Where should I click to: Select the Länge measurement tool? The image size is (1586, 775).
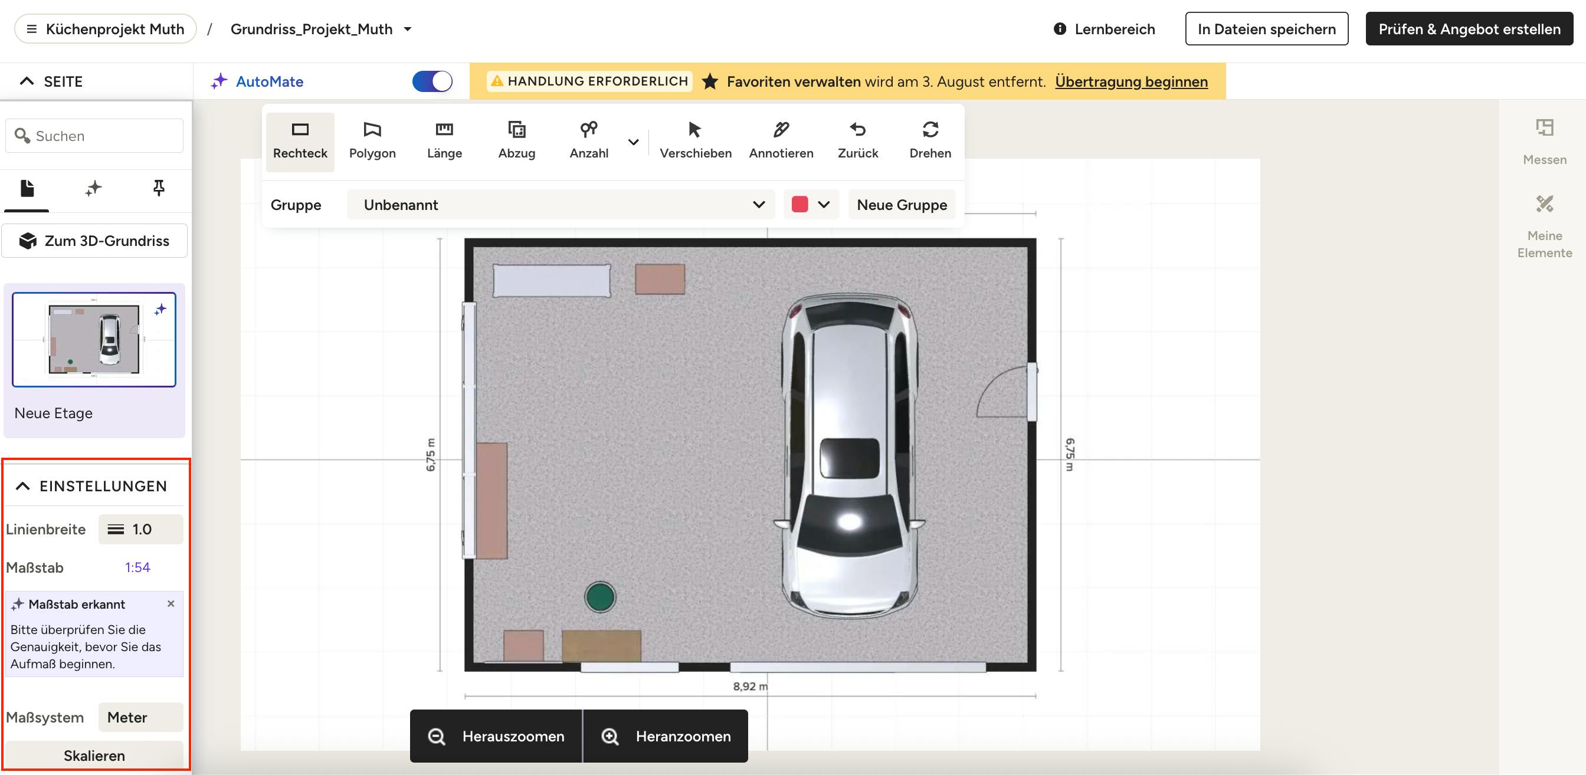click(x=444, y=141)
